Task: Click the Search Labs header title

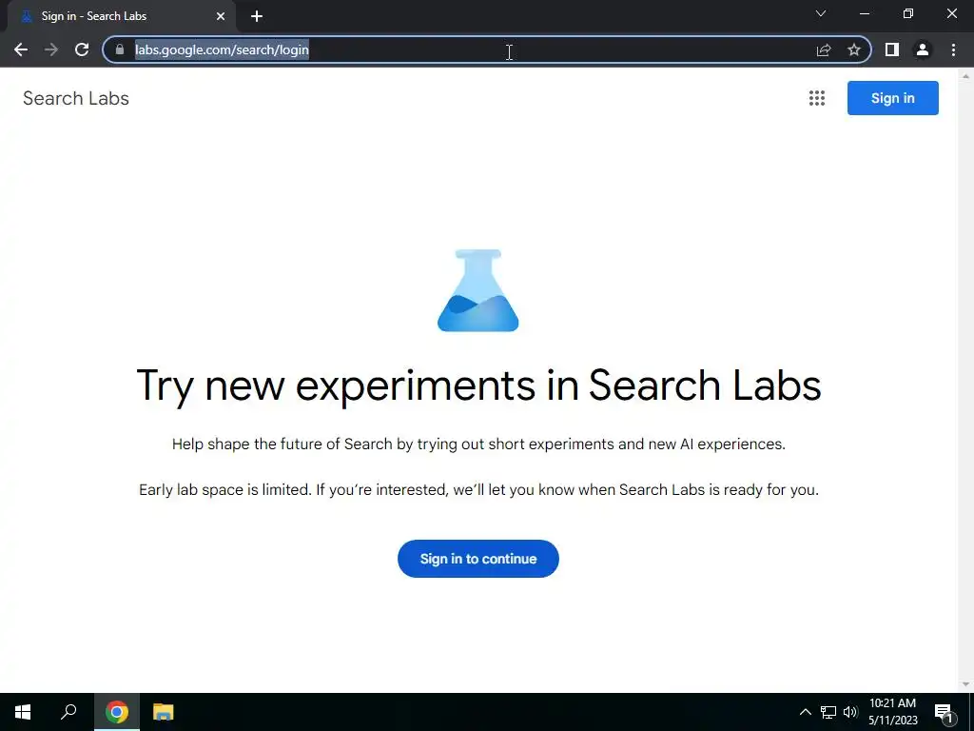Action: [x=76, y=98]
